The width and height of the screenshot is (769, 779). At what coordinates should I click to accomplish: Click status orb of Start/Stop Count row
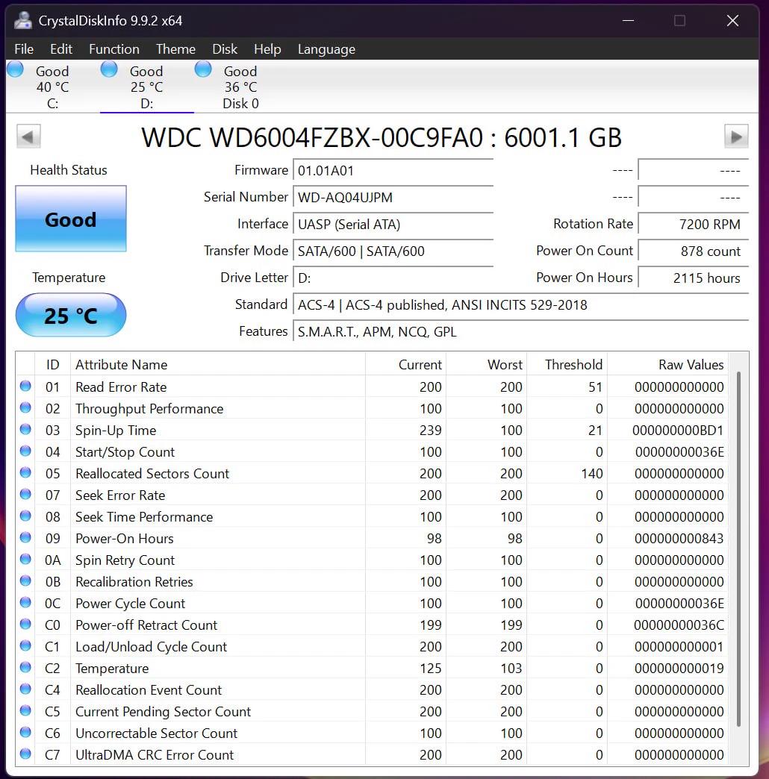(x=25, y=451)
